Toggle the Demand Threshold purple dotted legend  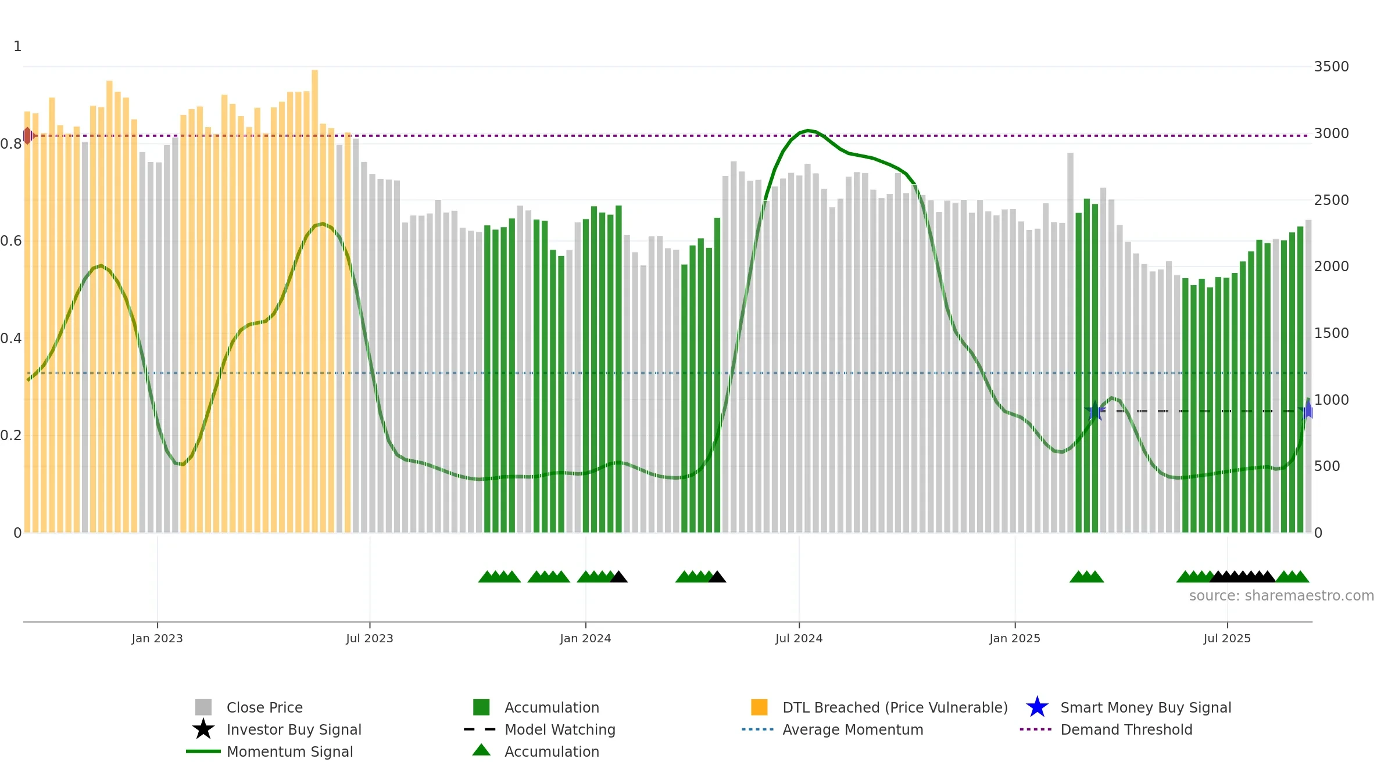(1036, 729)
